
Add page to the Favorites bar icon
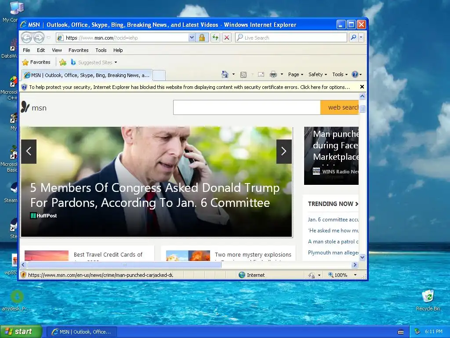63,62
